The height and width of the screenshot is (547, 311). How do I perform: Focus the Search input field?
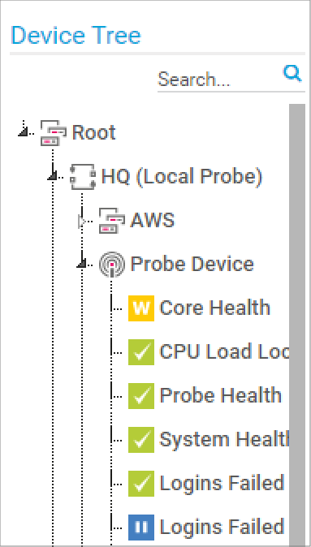(x=218, y=80)
